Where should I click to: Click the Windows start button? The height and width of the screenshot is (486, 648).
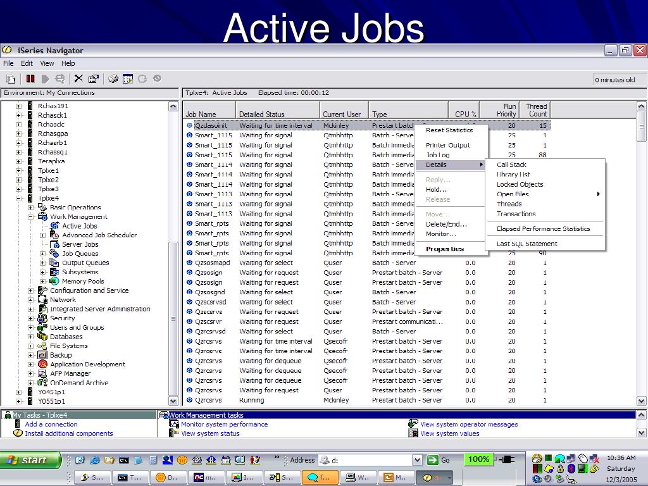pos(30,460)
